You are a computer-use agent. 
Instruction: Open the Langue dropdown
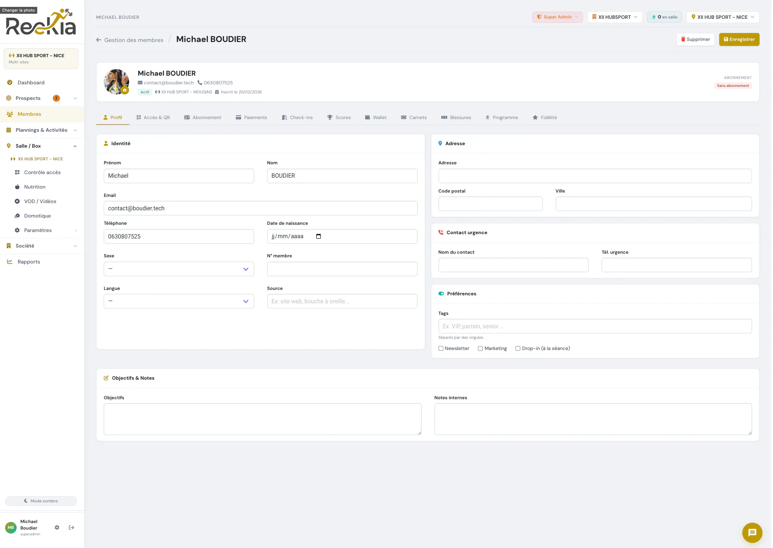[179, 301]
